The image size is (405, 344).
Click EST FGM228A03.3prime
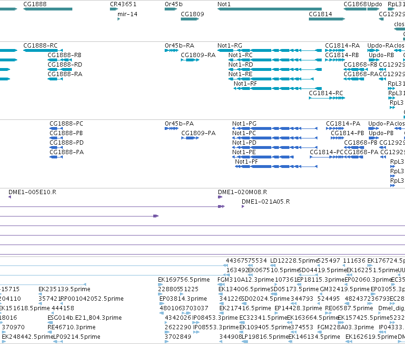click(x=320, y=332)
